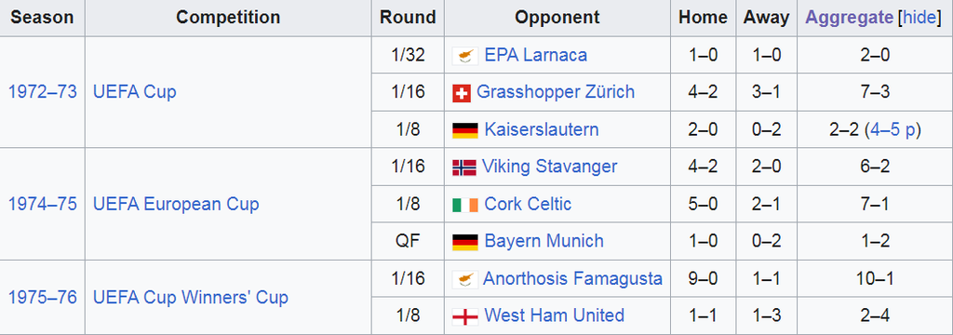The height and width of the screenshot is (335, 953).
Task: Click the Irish flag next to Cork Celtic
Action: pyautogui.click(x=465, y=205)
